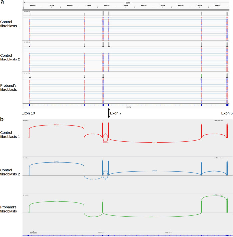Click green Exon 5 sashimi peak, Proband
This screenshot has width=233, height=237.
pyautogui.click(x=227, y=205)
